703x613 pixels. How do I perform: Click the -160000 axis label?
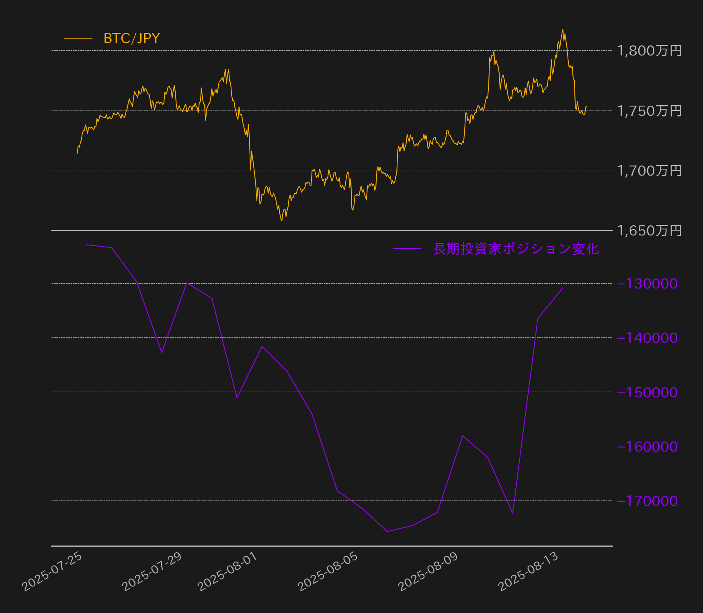point(648,446)
